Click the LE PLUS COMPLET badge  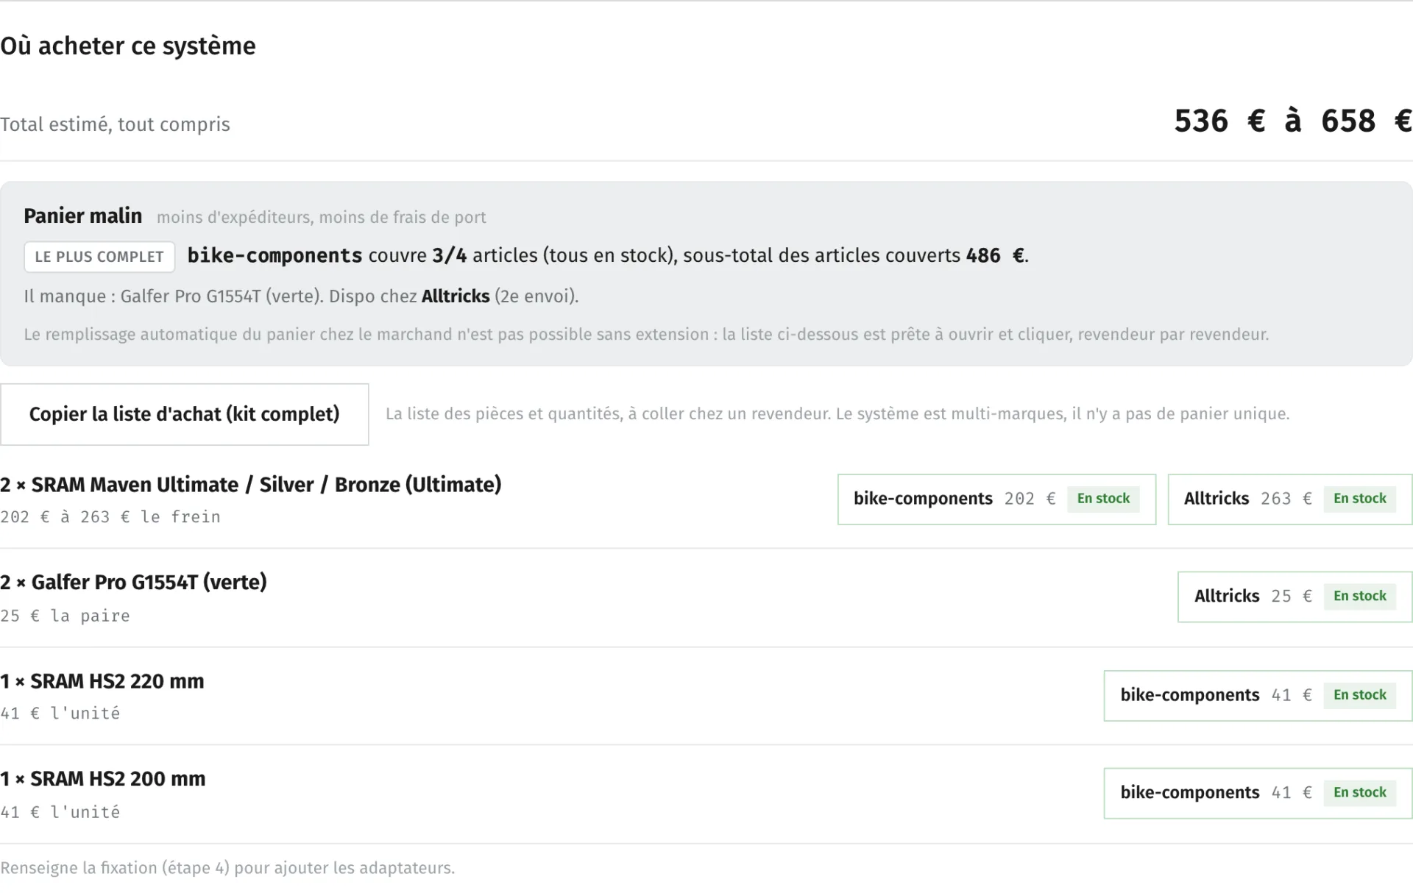[x=99, y=257]
